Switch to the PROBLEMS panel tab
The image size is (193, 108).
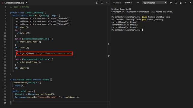tap(117, 3)
